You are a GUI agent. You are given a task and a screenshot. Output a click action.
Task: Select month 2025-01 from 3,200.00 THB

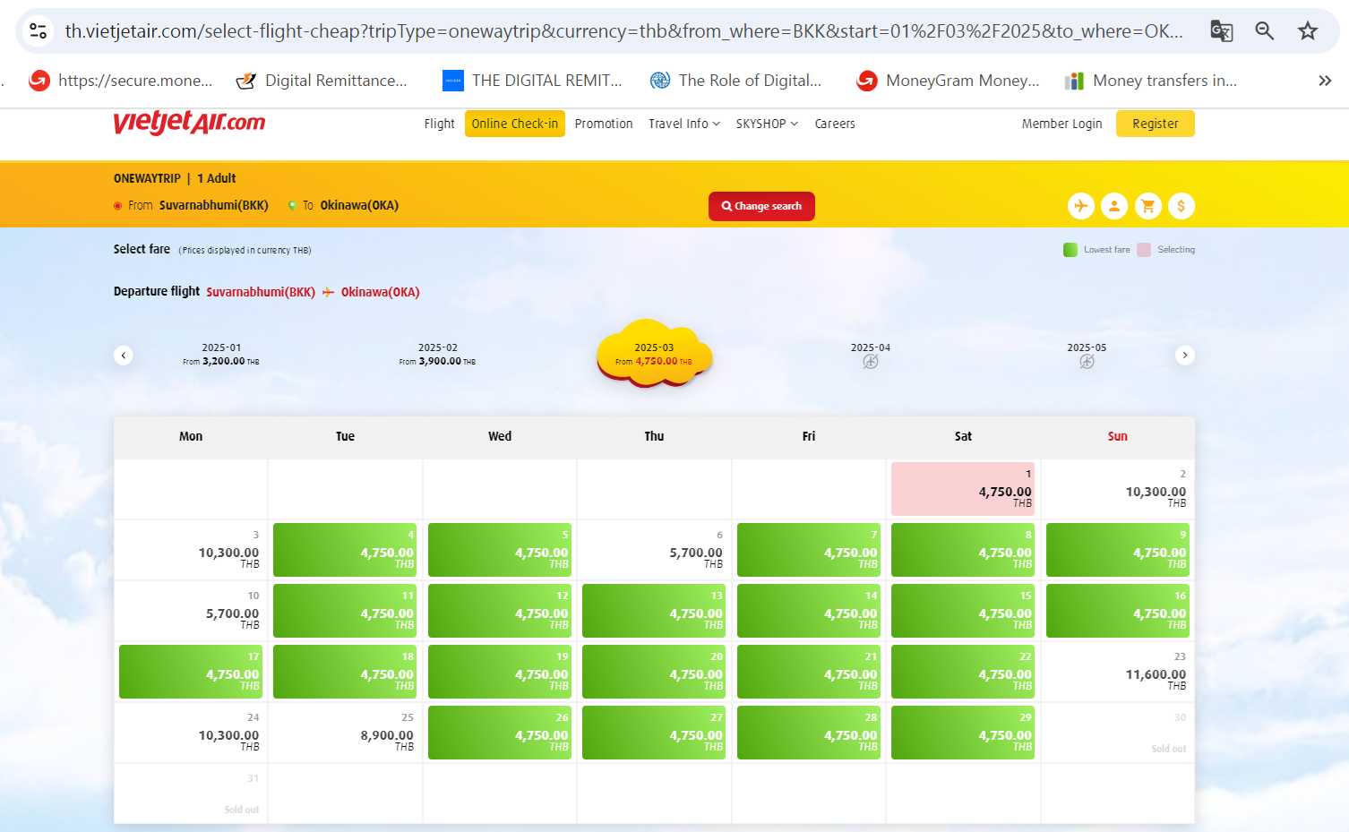221,355
